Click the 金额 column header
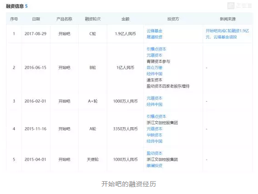This screenshot has height=194, width=258. (x=125, y=19)
